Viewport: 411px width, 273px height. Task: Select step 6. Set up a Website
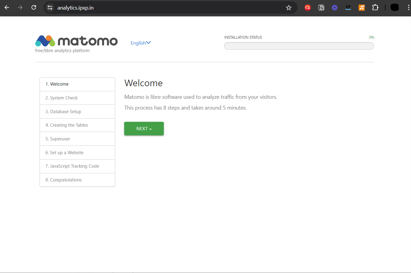pyautogui.click(x=77, y=153)
